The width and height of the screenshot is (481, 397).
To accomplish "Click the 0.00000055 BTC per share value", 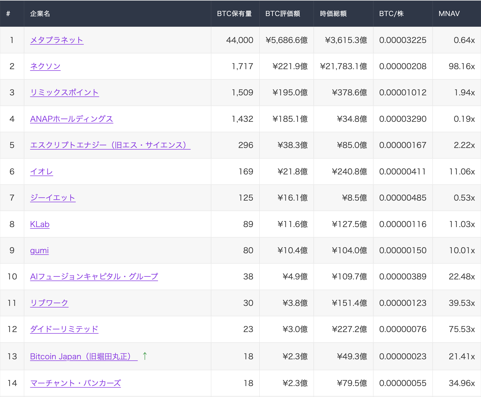I will click(403, 383).
